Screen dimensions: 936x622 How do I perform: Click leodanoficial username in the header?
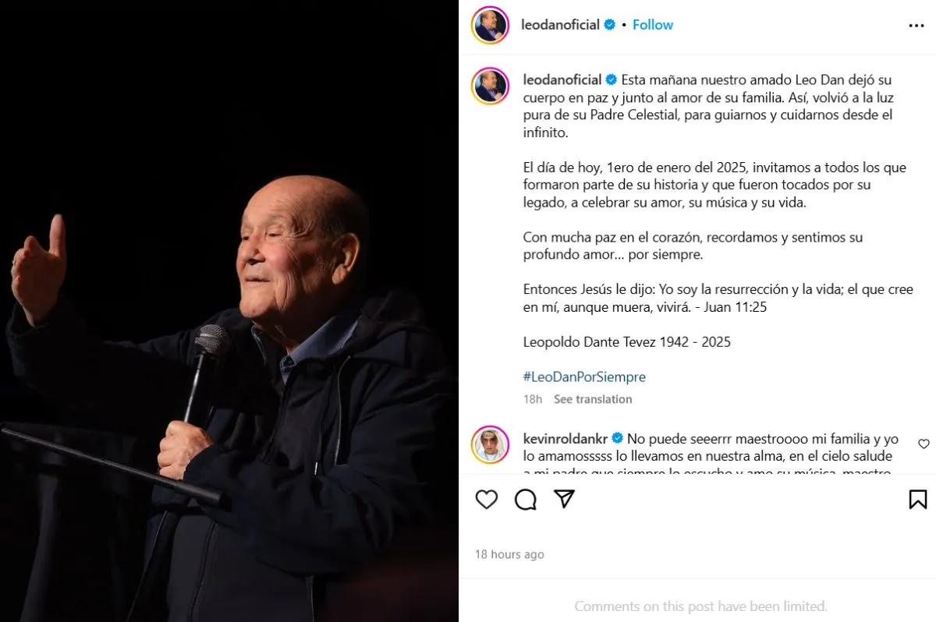click(x=560, y=25)
